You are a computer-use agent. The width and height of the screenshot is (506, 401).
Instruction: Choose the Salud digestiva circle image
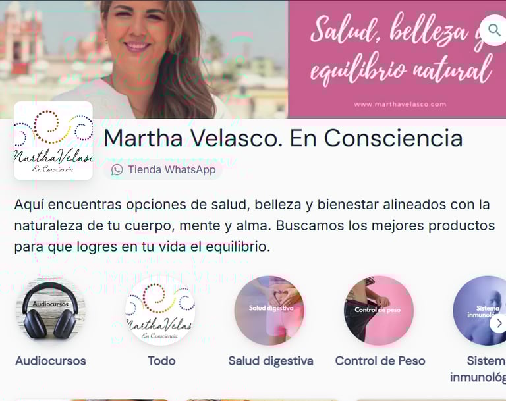point(269,311)
